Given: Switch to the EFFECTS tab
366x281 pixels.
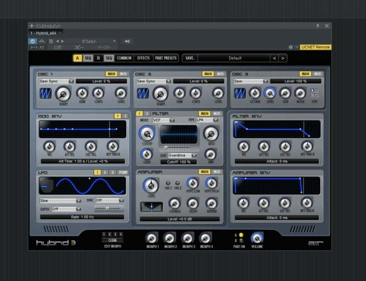Looking at the screenshot, I should (143, 58).
